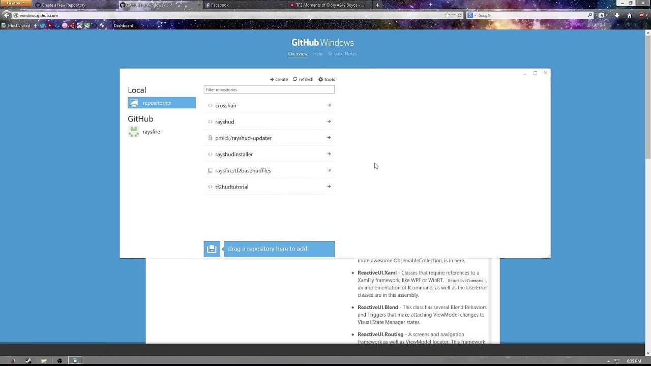
Task: Open the YouTube bookmark icon
Action: [x=49, y=25]
